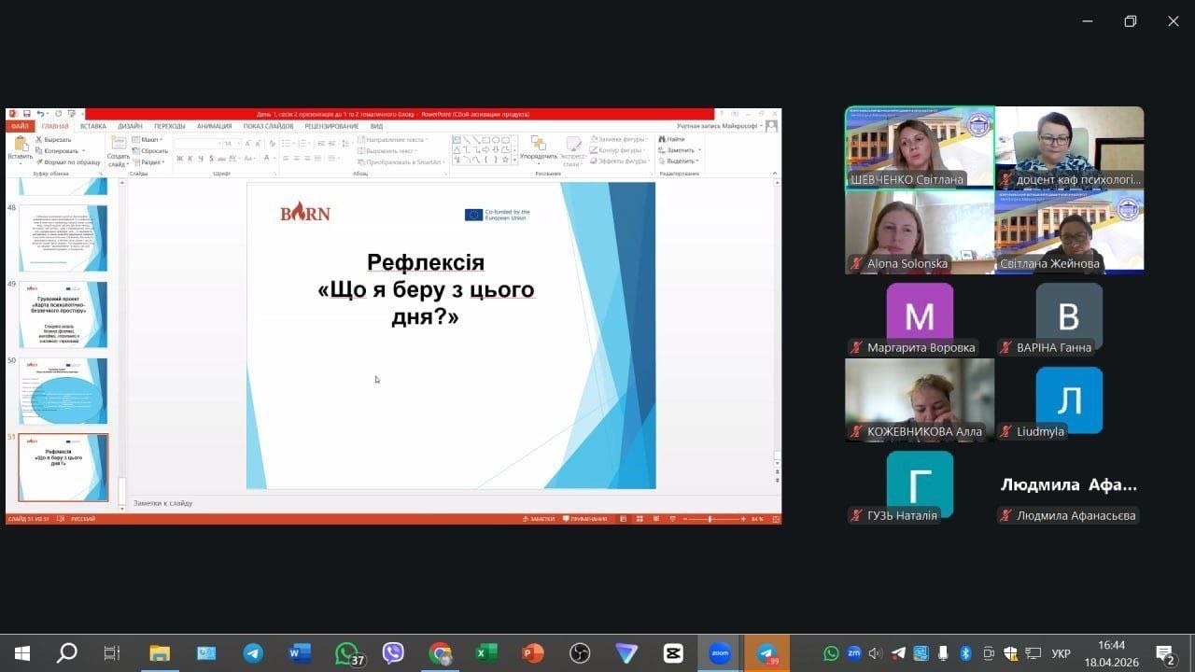Select slide 49 thumbnail in the slide panel
Screen dimensions: 1195x672
coord(63,315)
